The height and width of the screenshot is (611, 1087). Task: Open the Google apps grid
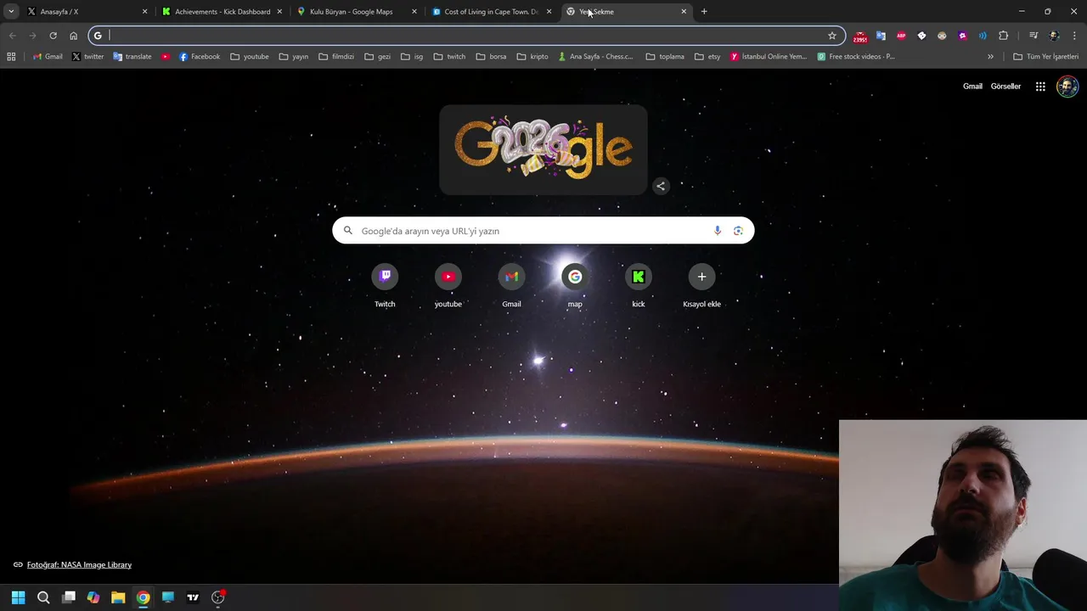click(1040, 87)
